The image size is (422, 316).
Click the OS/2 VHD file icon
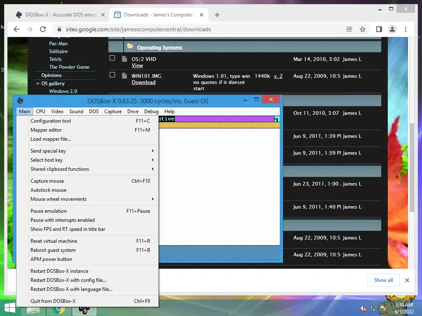tap(124, 59)
